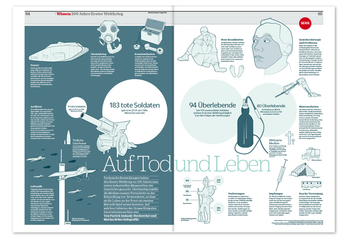Click the 'Luftwaffe' heading
Screen dimensions: 347x237
click(36, 187)
